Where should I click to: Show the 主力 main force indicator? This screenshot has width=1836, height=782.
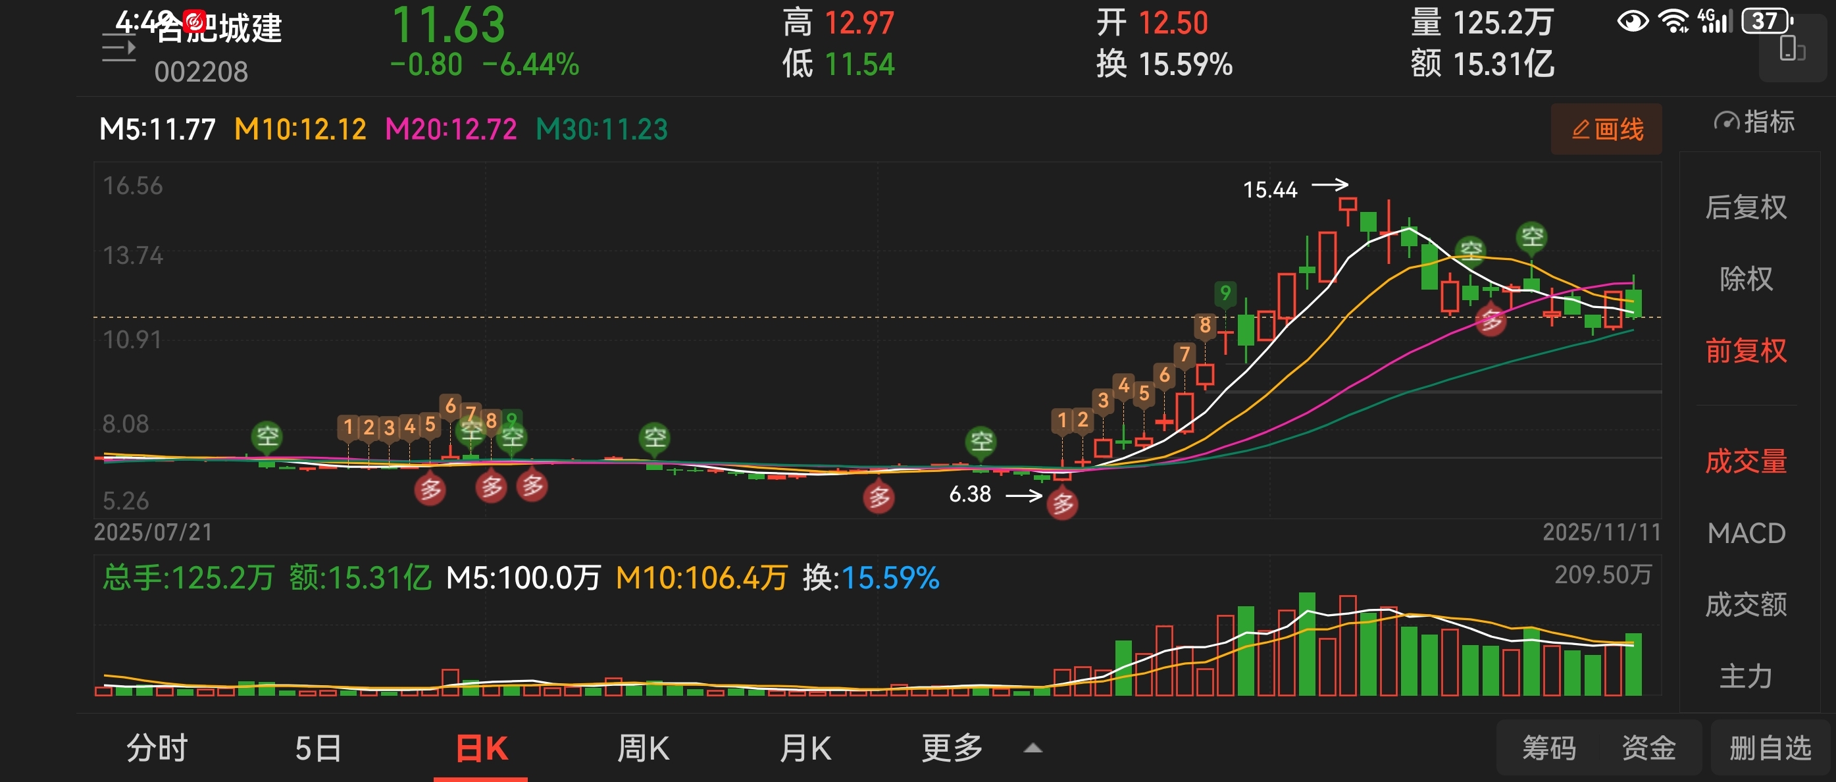coord(1745,677)
